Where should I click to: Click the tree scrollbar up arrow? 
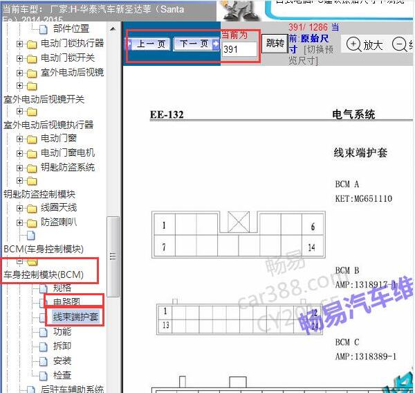pyautogui.click(x=113, y=28)
